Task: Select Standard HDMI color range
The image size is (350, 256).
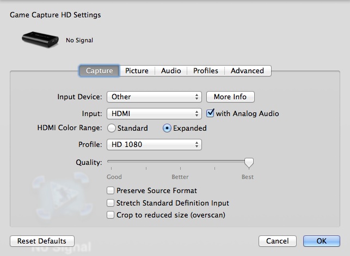Action: click(112, 129)
